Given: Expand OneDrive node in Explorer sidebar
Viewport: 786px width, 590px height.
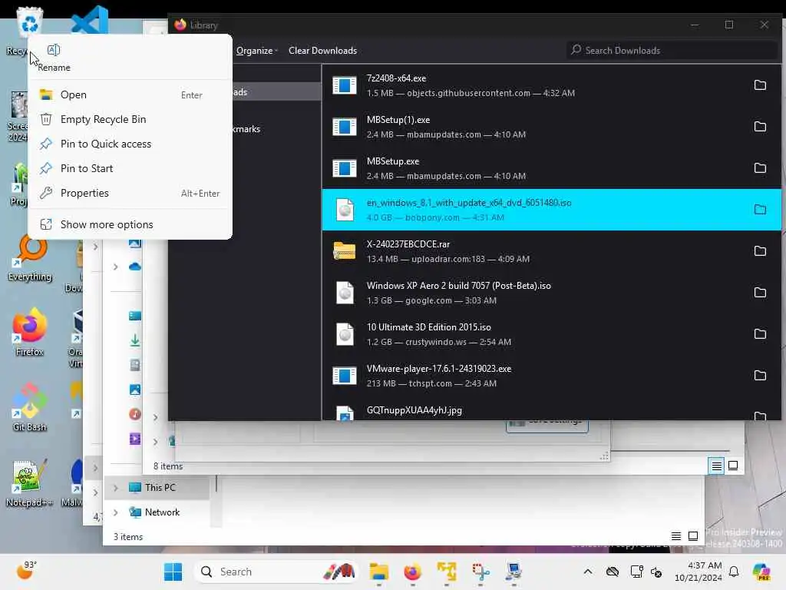Looking at the screenshot, I should (x=116, y=267).
